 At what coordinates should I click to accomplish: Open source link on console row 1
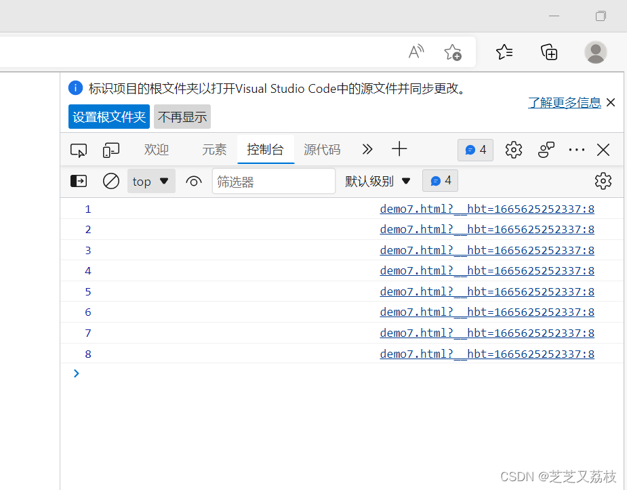pos(487,209)
